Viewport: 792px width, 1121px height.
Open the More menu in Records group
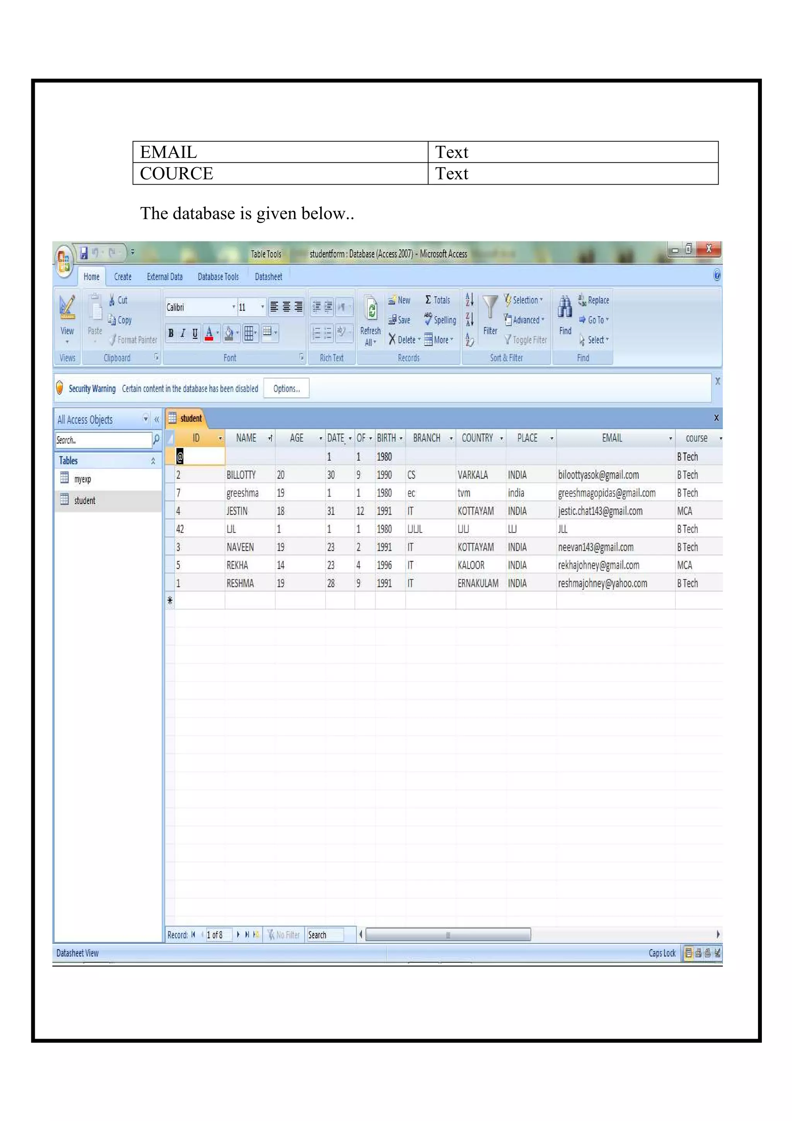[x=439, y=340]
